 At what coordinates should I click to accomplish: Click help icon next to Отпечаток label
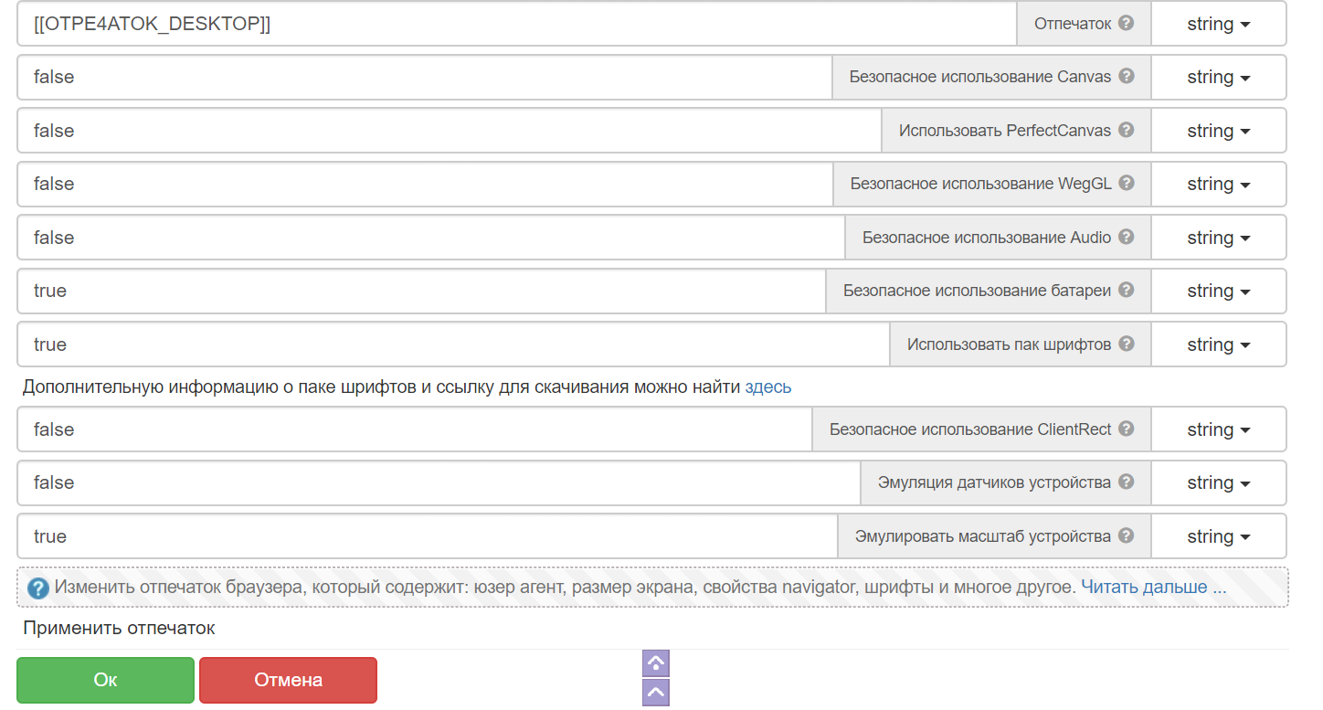[x=1126, y=23]
